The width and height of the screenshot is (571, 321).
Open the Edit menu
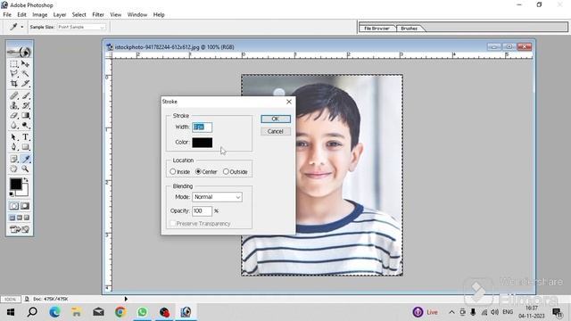point(21,14)
